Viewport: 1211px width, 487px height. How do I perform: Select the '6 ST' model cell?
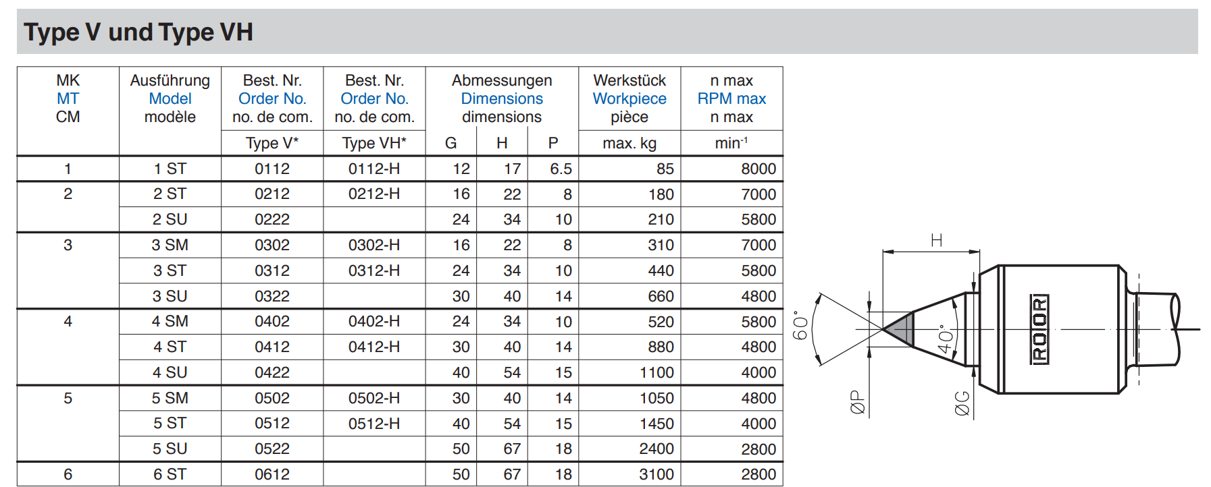(170, 474)
